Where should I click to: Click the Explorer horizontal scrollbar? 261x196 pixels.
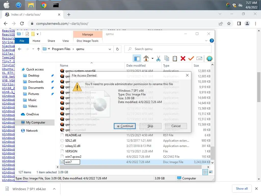tap(131, 167)
